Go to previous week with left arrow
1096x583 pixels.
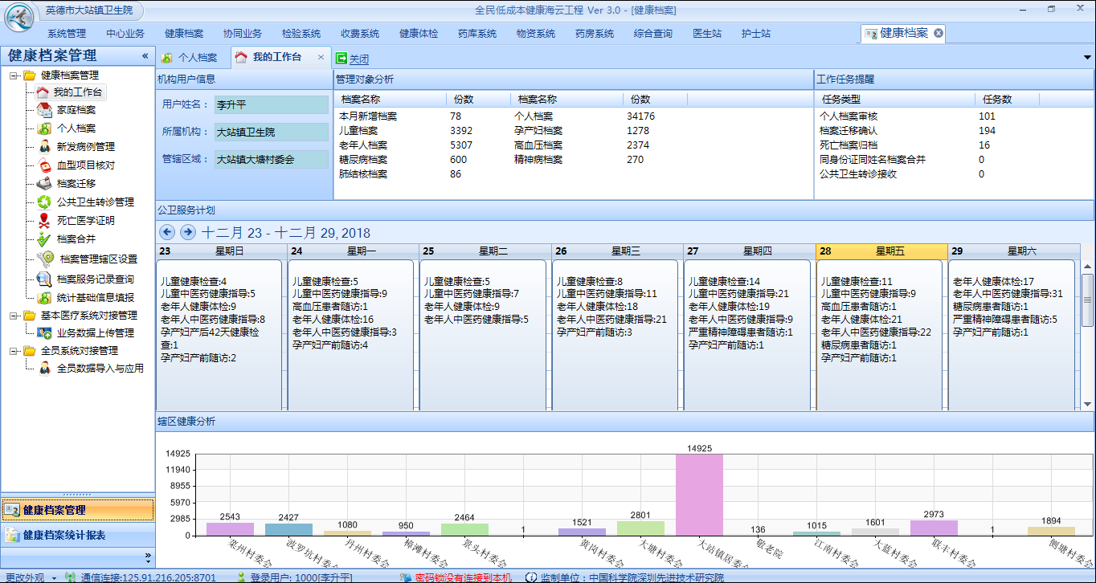click(167, 233)
